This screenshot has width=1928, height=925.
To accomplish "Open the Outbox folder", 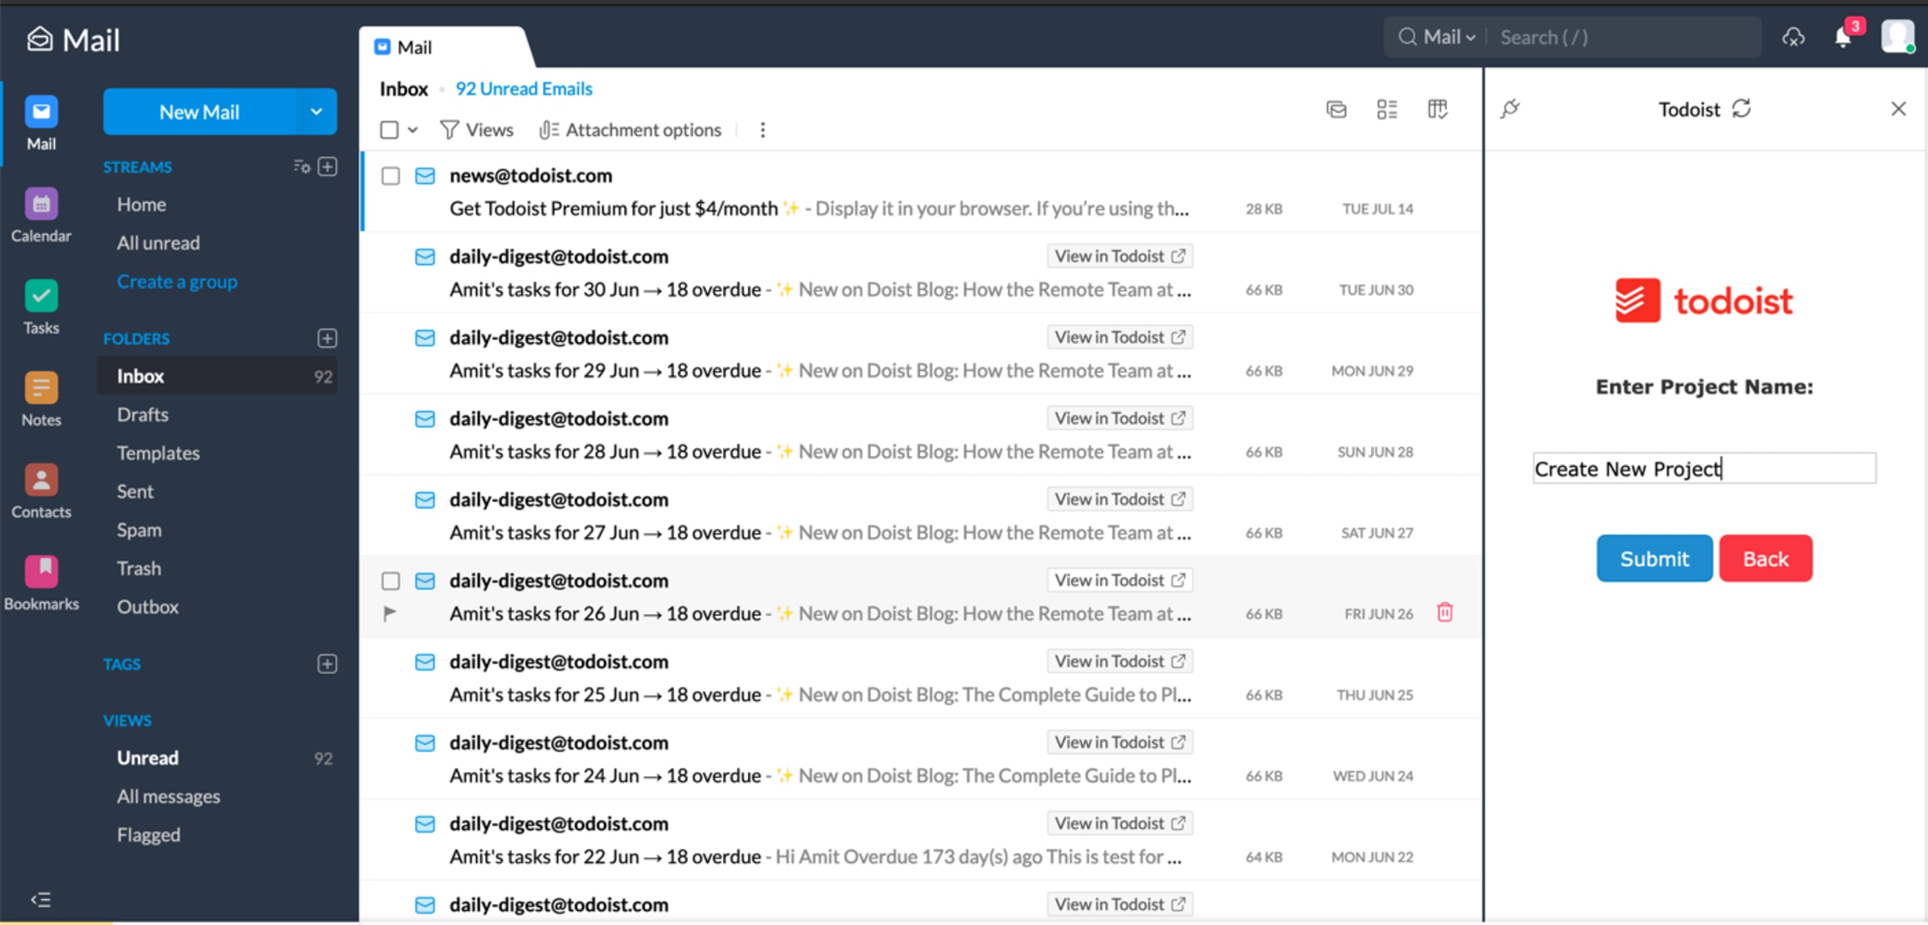I will (148, 606).
